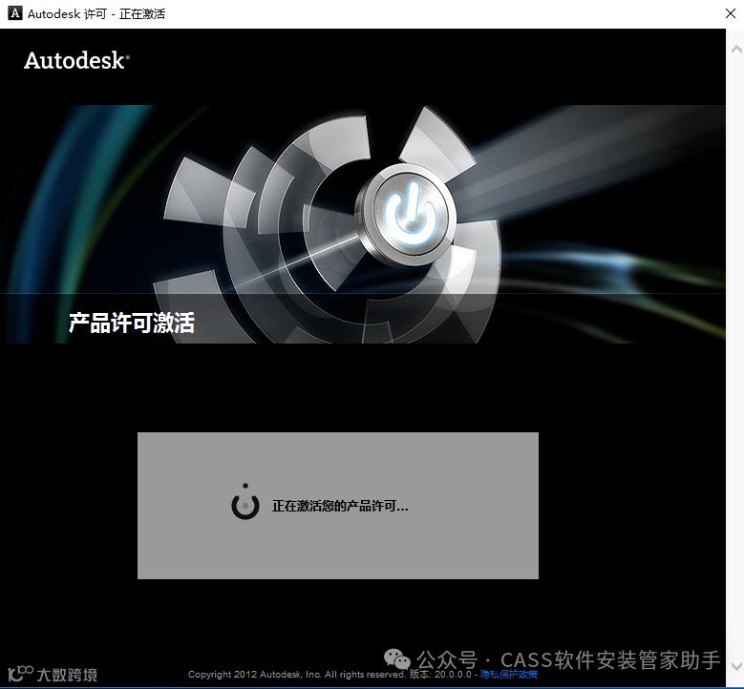
Task: Click the 版本: 20.0.0.0 version text
Action: (x=440, y=675)
